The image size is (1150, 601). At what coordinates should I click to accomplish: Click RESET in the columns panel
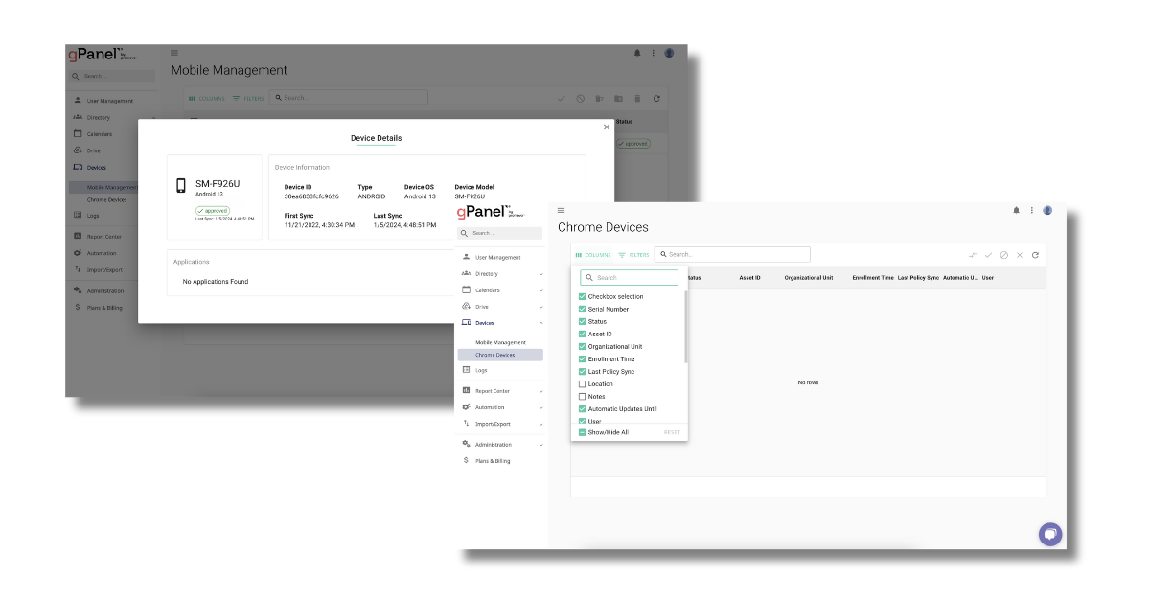coord(673,432)
